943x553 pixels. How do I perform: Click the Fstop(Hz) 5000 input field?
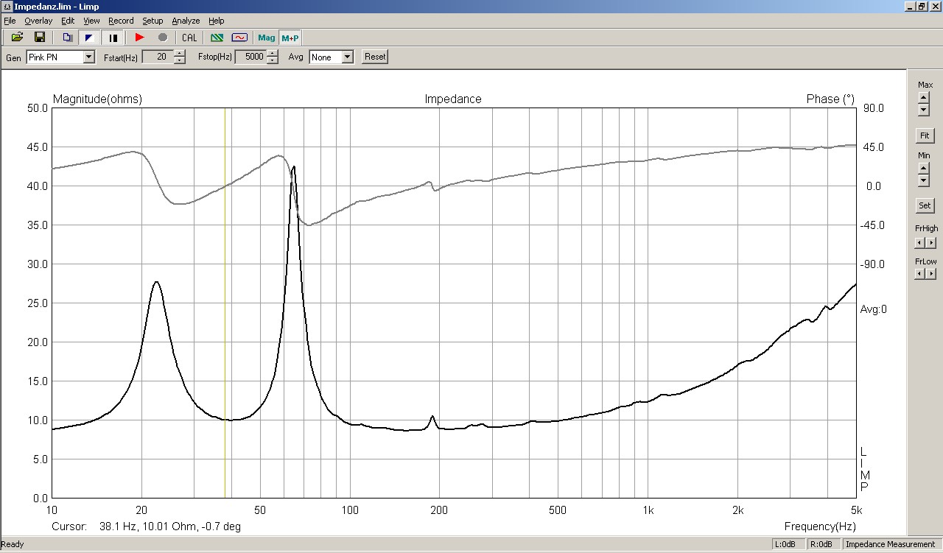[250, 57]
